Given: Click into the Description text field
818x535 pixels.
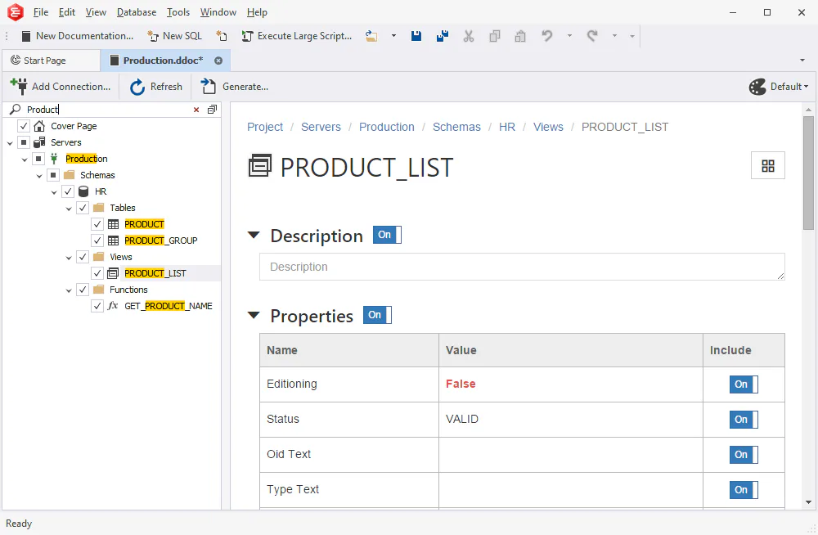Looking at the screenshot, I should [522, 267].
